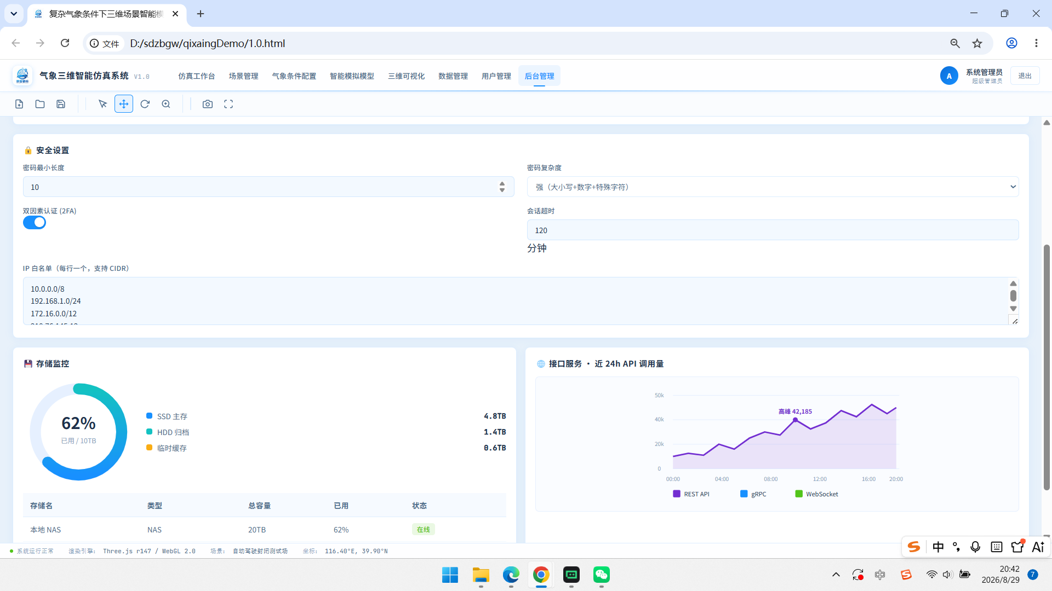The width and height of the screenshot is (1052, 591).
Task: Click IP whitelist textarea scrollbar thumb
Action: (x=1013, y=296)
